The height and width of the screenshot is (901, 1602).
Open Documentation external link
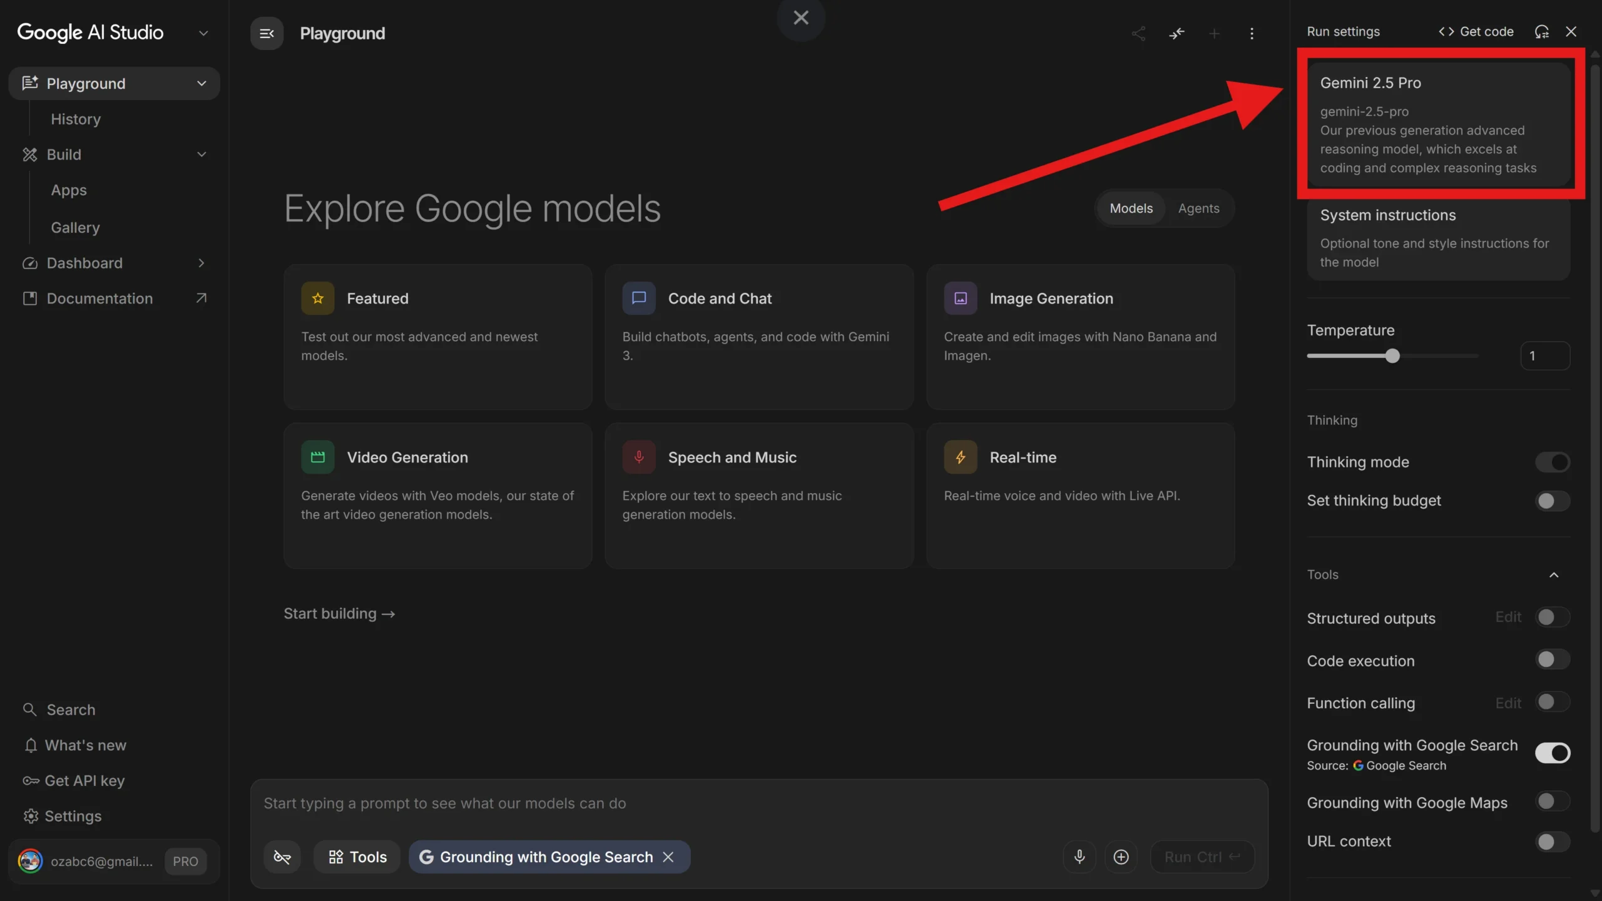pos(114,298)
